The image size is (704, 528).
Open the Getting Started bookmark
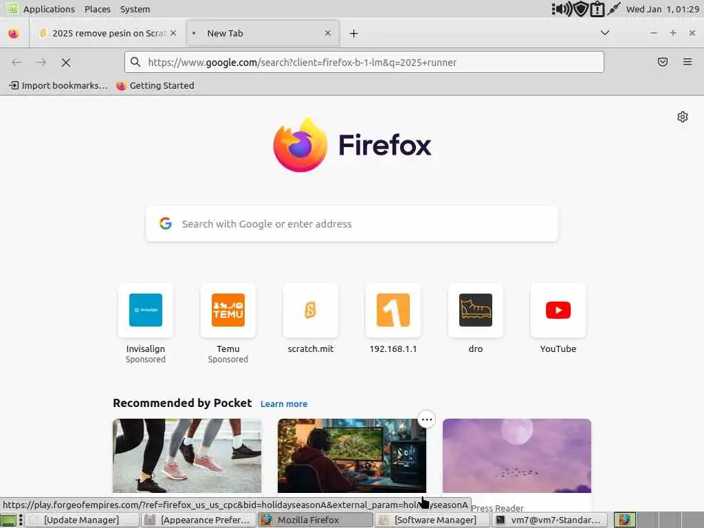coord(155,85)
